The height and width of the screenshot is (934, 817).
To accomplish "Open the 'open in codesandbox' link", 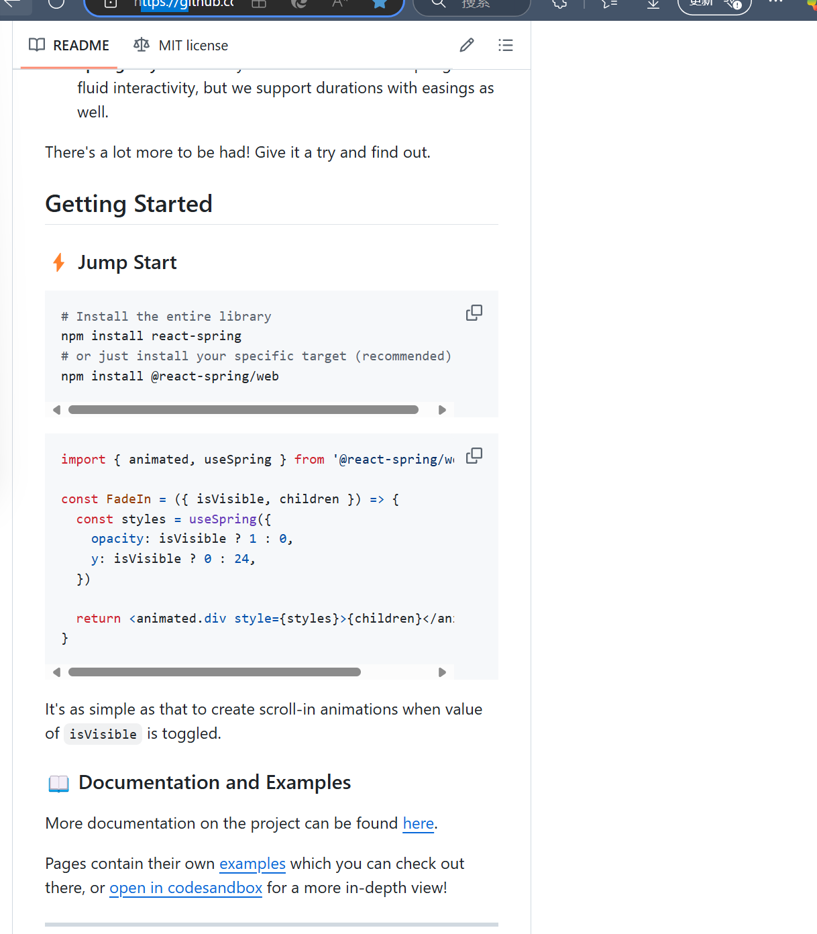I will coord(186,888).
